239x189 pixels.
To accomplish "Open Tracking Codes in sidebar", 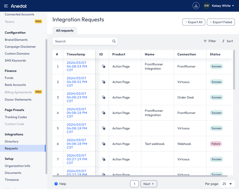I will [16, 117].
